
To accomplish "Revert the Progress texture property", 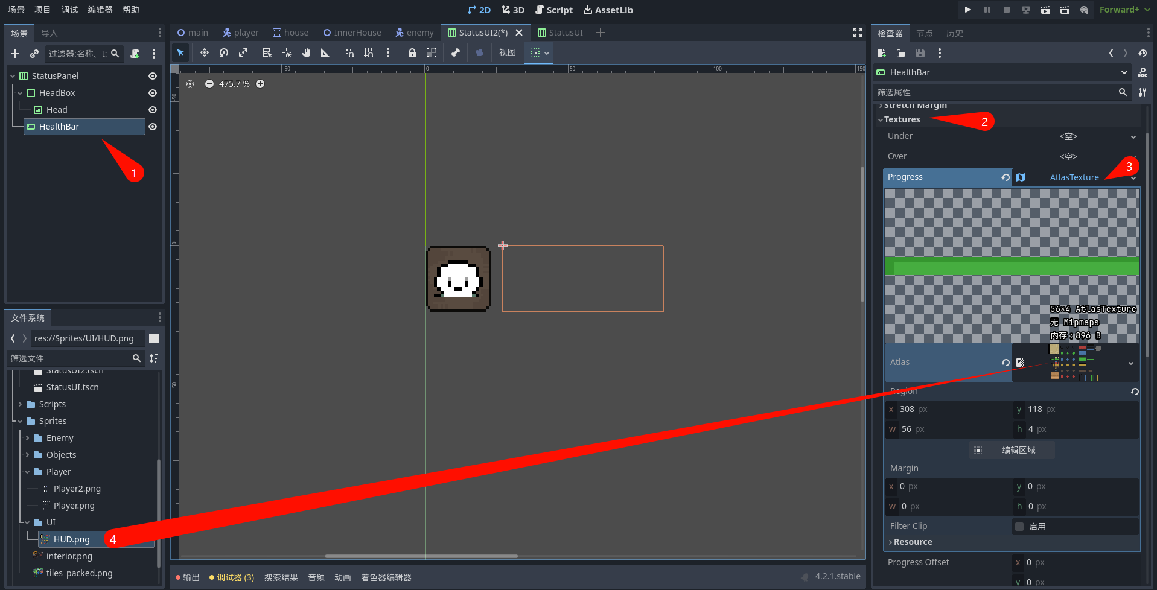I will pos(1006,177).
